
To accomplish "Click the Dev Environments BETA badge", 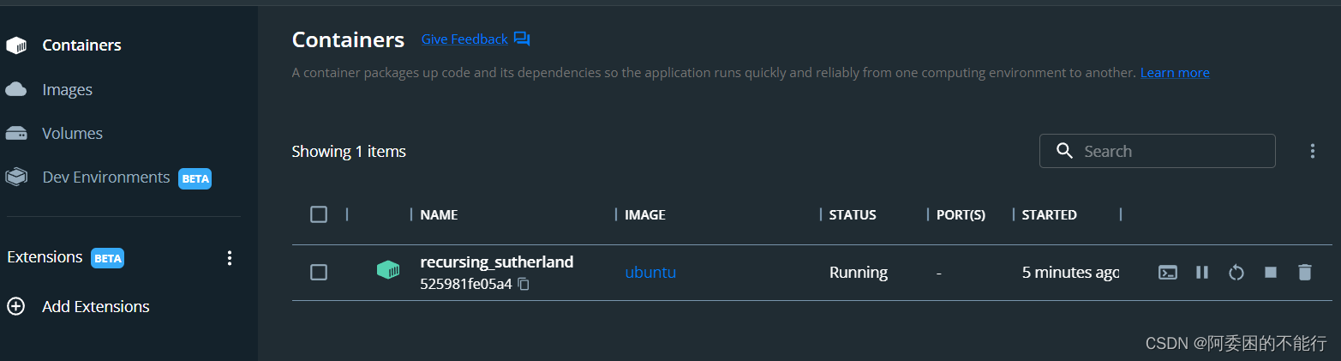I will (x=195, y=178).
